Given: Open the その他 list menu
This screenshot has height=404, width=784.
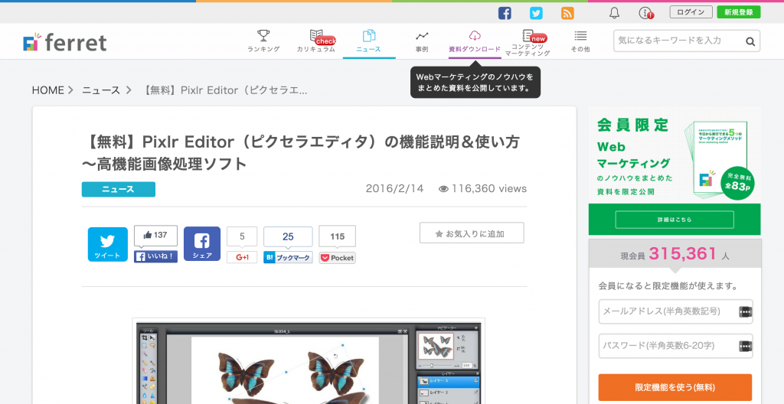Looking at the screenshot, I should [x=580, y=41].
